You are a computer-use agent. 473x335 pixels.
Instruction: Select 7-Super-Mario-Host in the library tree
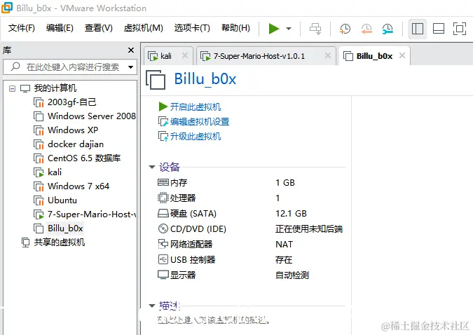[x=92, y=214]
